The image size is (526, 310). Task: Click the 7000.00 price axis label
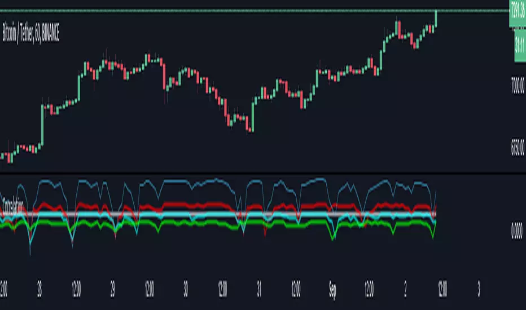(518, 85)
